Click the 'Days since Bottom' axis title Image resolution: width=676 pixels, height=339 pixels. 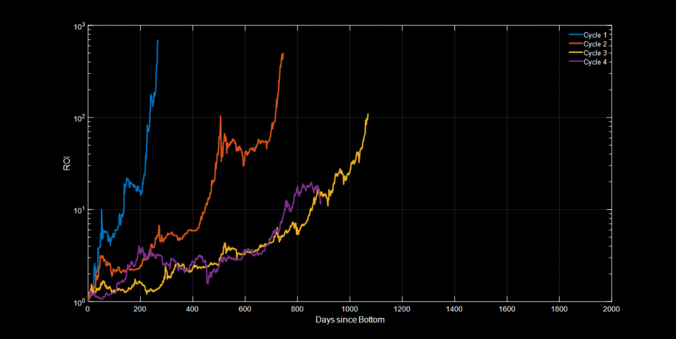pos(350,321)
